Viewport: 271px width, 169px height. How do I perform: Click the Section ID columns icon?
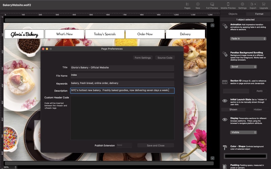[225, 82]
